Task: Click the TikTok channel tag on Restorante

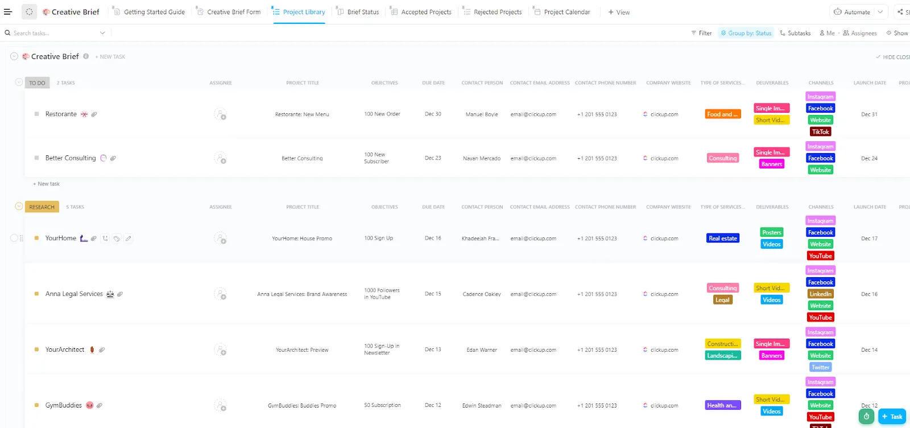Action: click(821, 132)
